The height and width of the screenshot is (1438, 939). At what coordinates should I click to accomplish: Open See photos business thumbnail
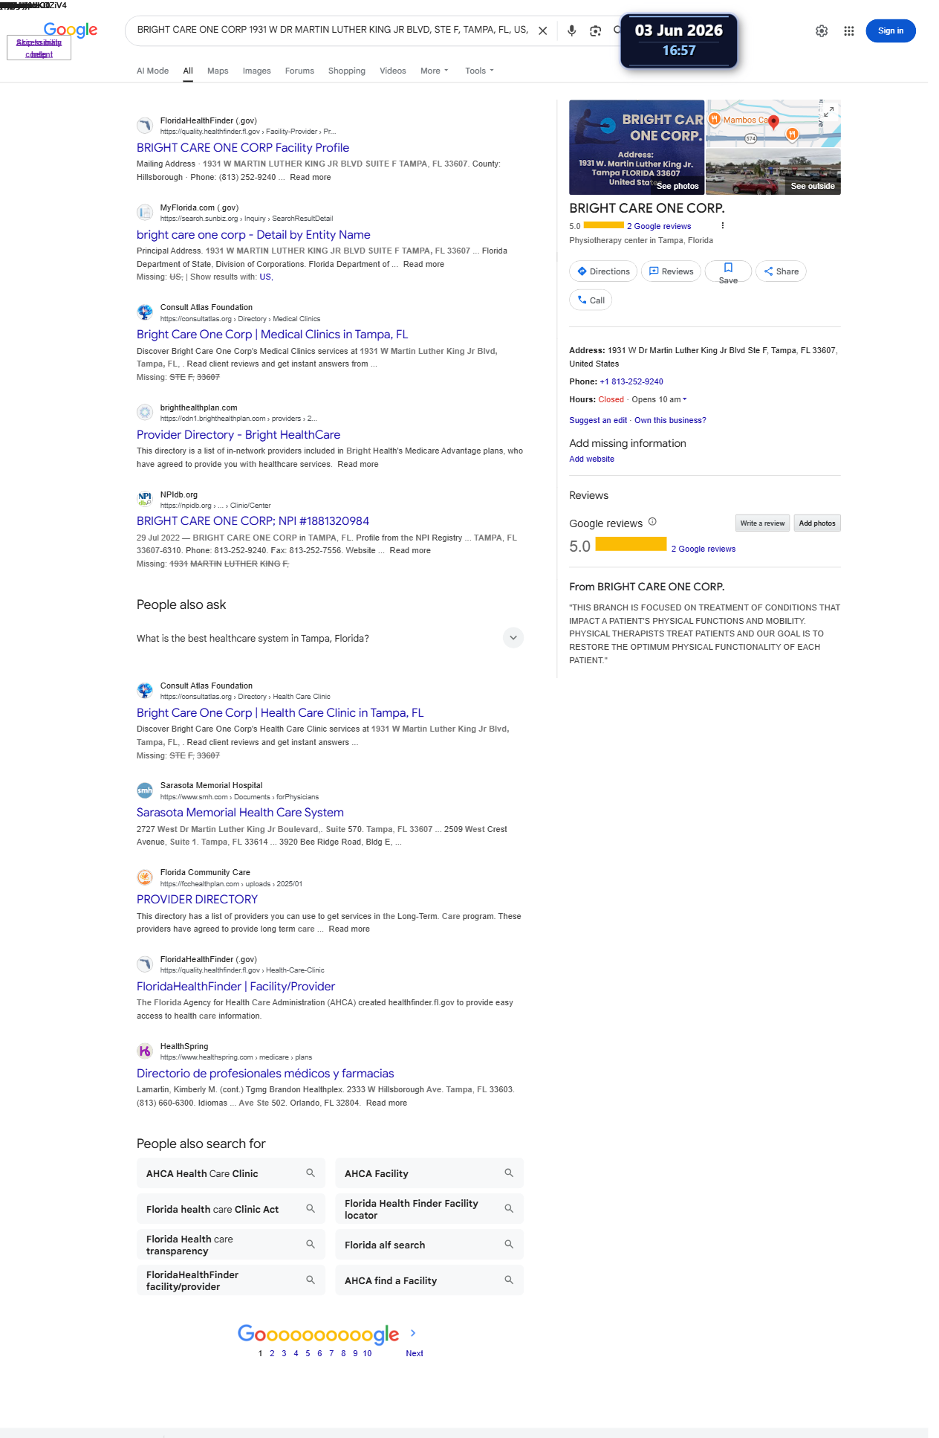(637, 147)
